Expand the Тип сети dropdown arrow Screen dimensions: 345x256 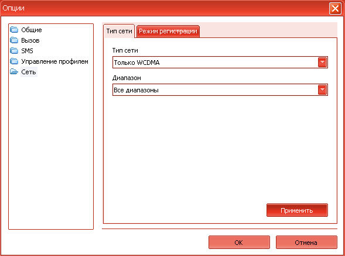coord(322,62)
